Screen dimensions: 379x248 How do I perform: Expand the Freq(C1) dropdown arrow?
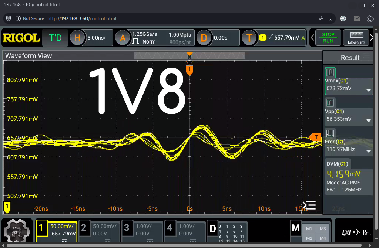(368, 151)
